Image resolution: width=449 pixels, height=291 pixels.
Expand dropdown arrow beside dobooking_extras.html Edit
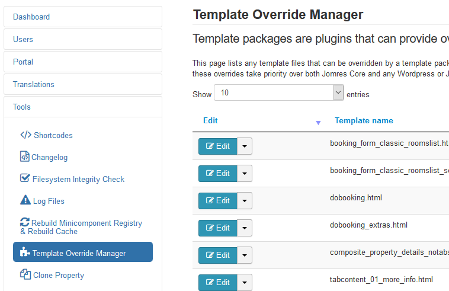(x=245, y=228)
